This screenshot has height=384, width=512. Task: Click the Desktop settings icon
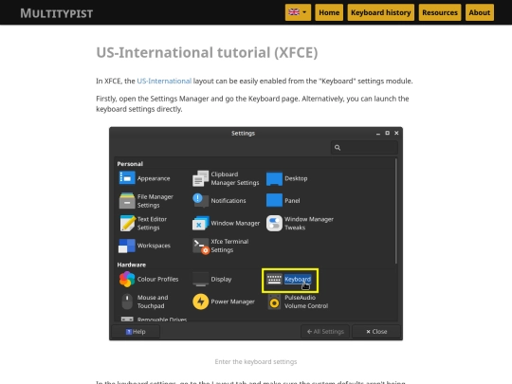coord(274,178)
